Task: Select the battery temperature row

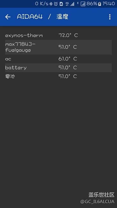Action: tap(59, 68)
